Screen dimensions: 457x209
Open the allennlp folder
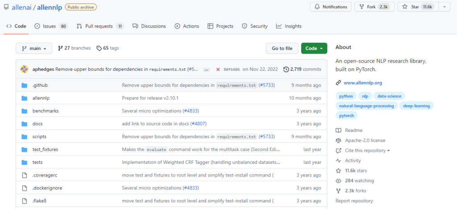coord(41,98)
